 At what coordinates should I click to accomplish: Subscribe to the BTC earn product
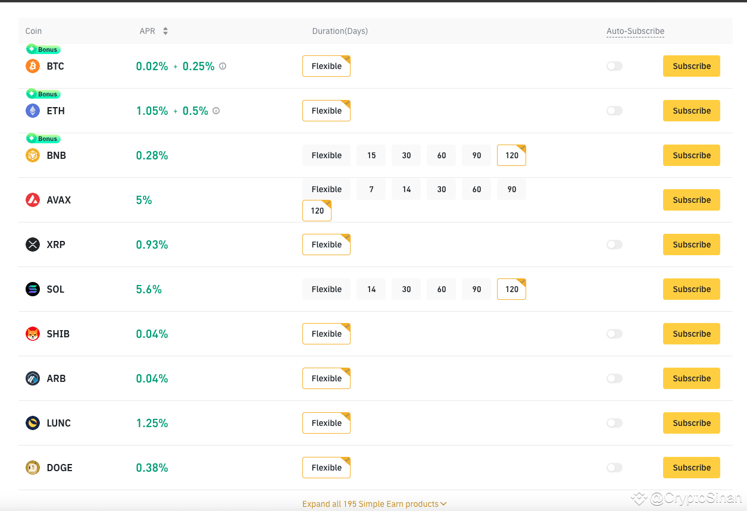coord(691,66)
